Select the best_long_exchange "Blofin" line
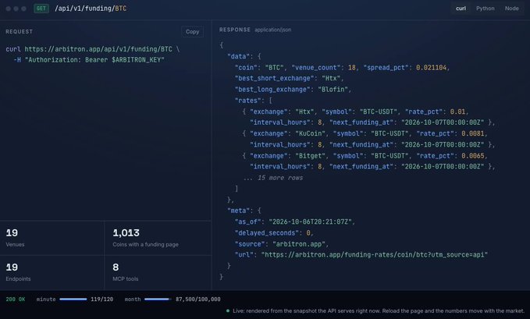 [x=293, y=90]
